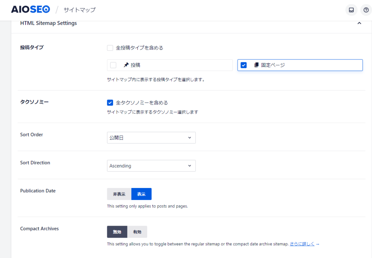Set Publication Date to 表示
The image size is (372, 258).
click(141, 194)
